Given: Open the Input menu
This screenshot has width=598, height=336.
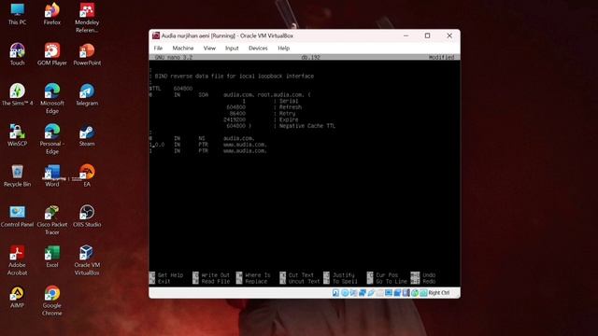Looking at the screenshot, I should click(232, 48).
